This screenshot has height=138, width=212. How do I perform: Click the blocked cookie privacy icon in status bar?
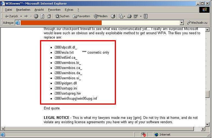pyautogui.click(x=144, y=135)
